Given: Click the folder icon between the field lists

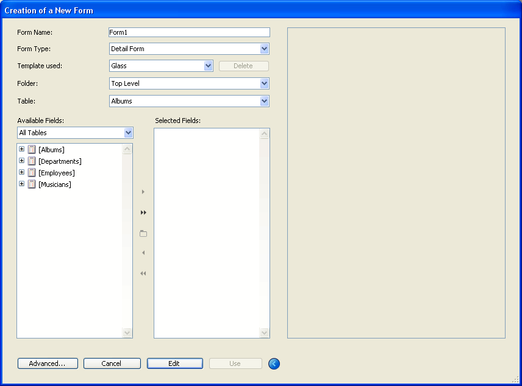Looking at the screenshot, I should click(x=143, y=233).
